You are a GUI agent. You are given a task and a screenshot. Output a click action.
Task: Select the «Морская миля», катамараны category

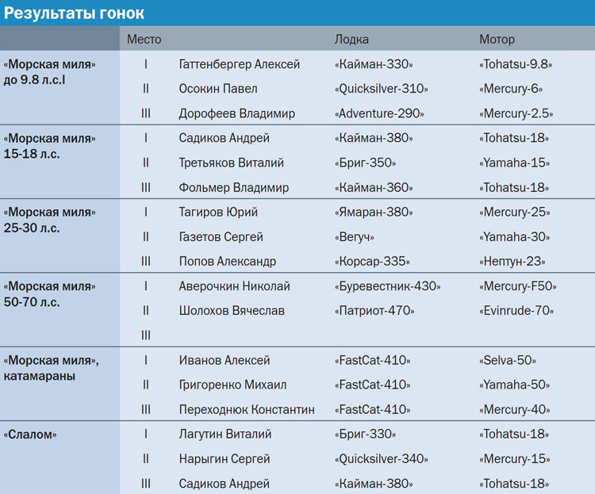[52, 368]
